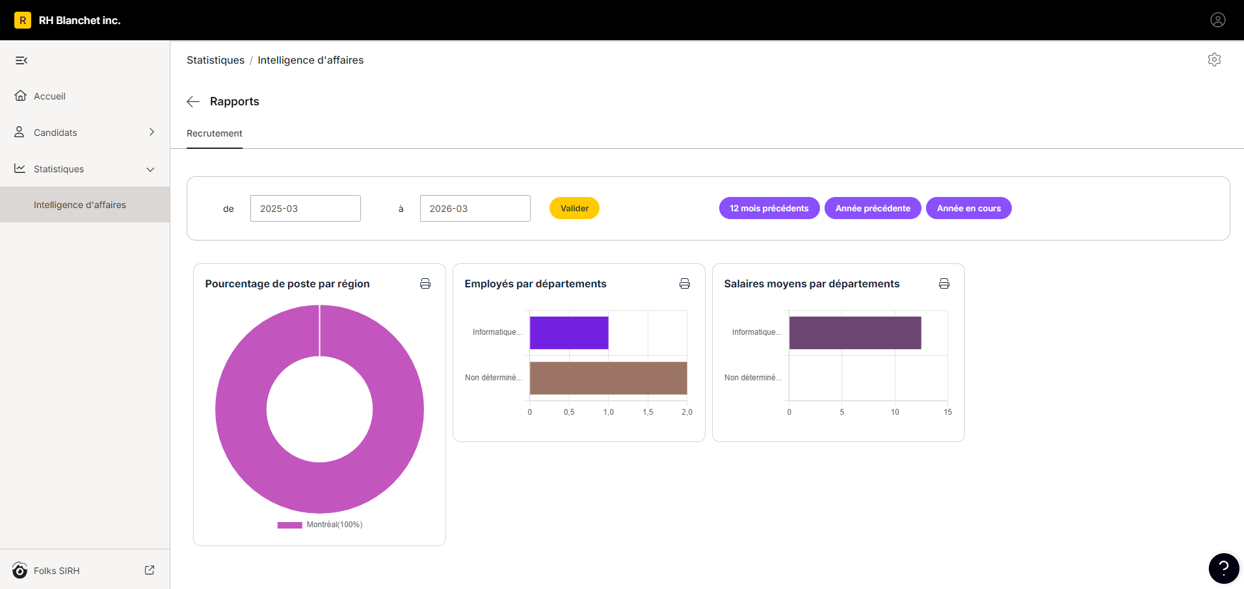The width and height of the screenshot is (1244, 589).
Task: Open the help question mark button
Action: (1223, 569)
